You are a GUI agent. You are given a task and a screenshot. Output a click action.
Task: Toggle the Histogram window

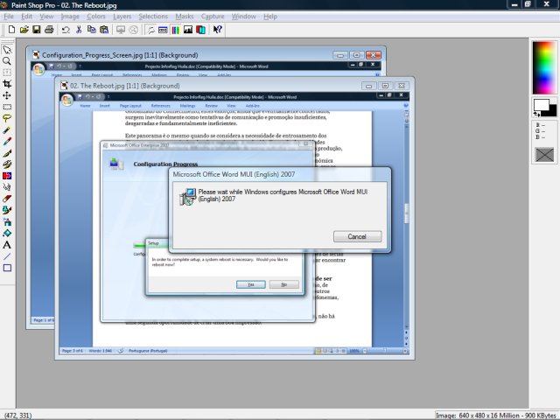coord(188,30)
